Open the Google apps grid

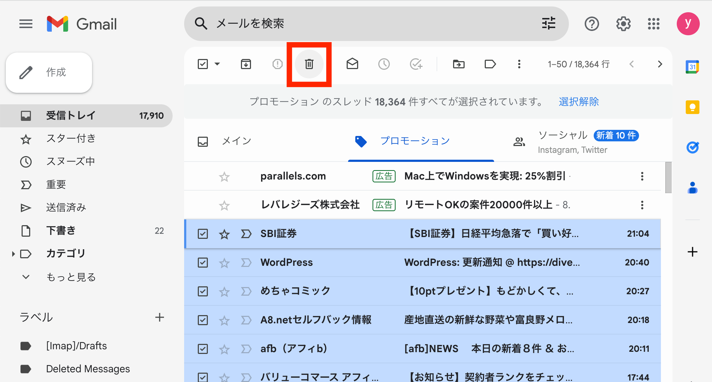click(x=654, y=24)
